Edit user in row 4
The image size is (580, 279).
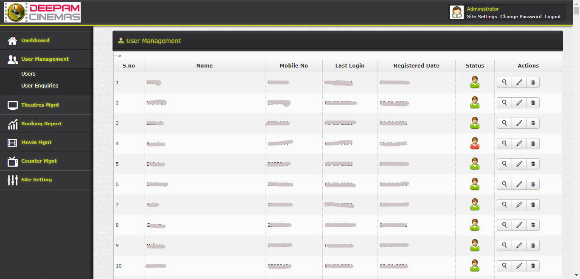coord(519,144)
